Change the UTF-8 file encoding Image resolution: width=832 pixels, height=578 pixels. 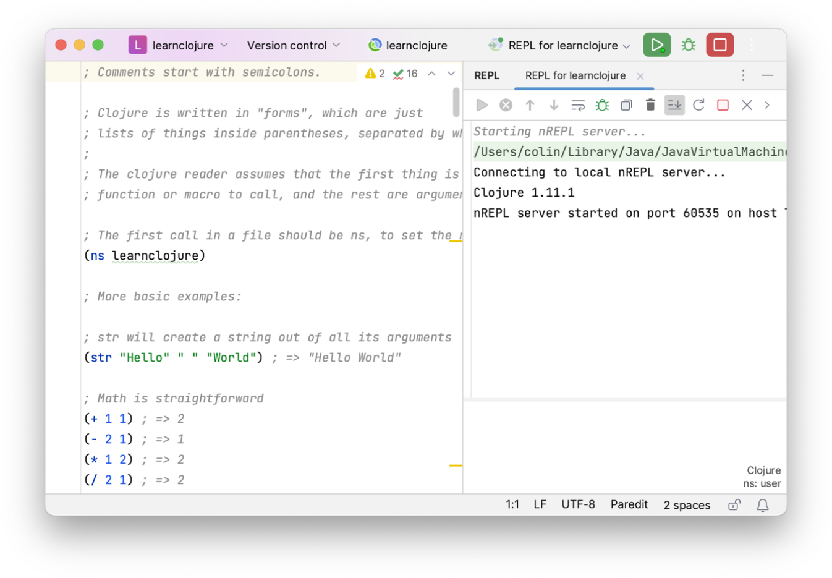click(x=578, y=504)
